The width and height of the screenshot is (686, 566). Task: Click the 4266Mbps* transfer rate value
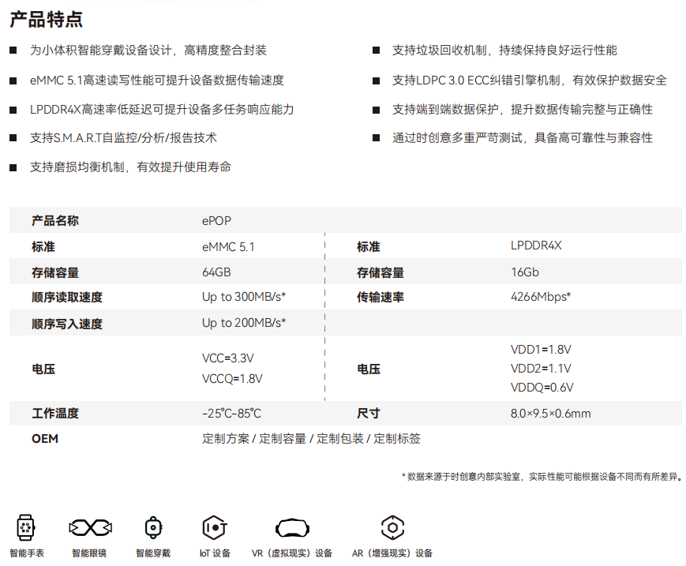tap(541, 297)
